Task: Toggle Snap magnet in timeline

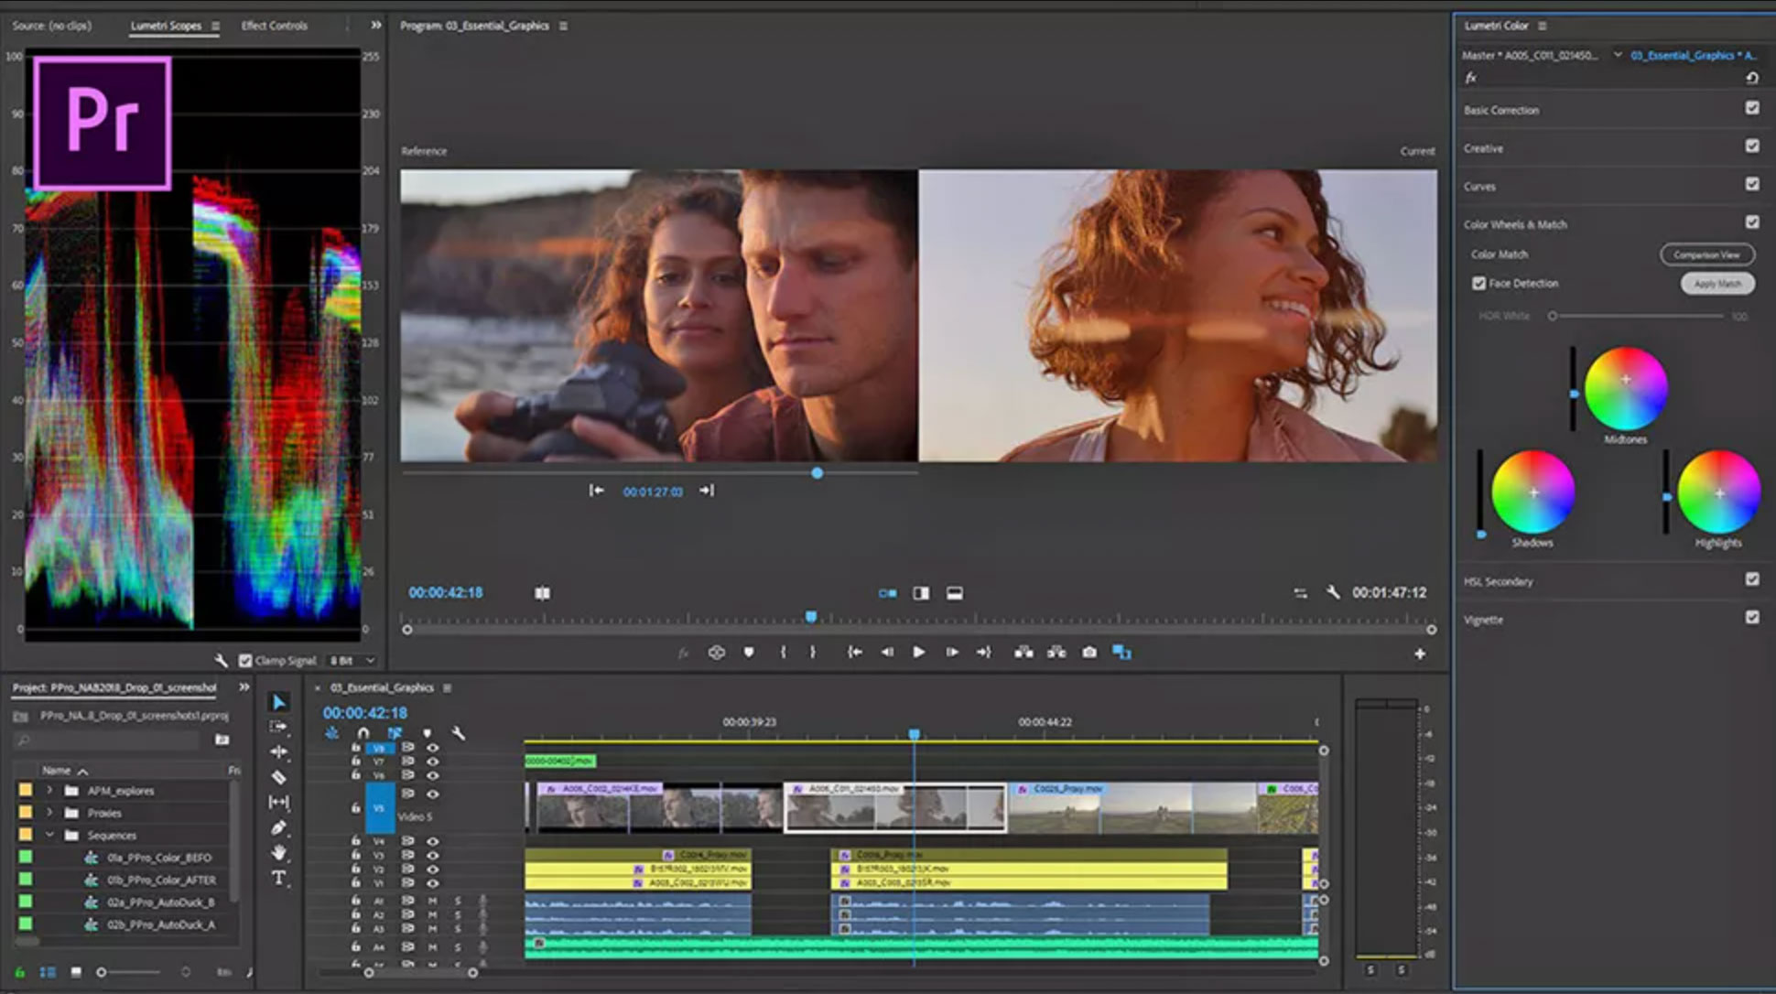Action: [x=363, y=733]
